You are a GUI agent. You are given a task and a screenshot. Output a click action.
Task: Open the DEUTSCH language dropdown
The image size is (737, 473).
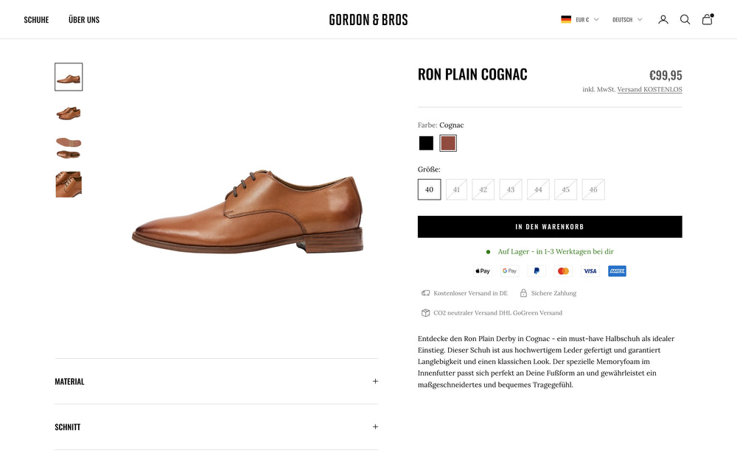[626, 19]
